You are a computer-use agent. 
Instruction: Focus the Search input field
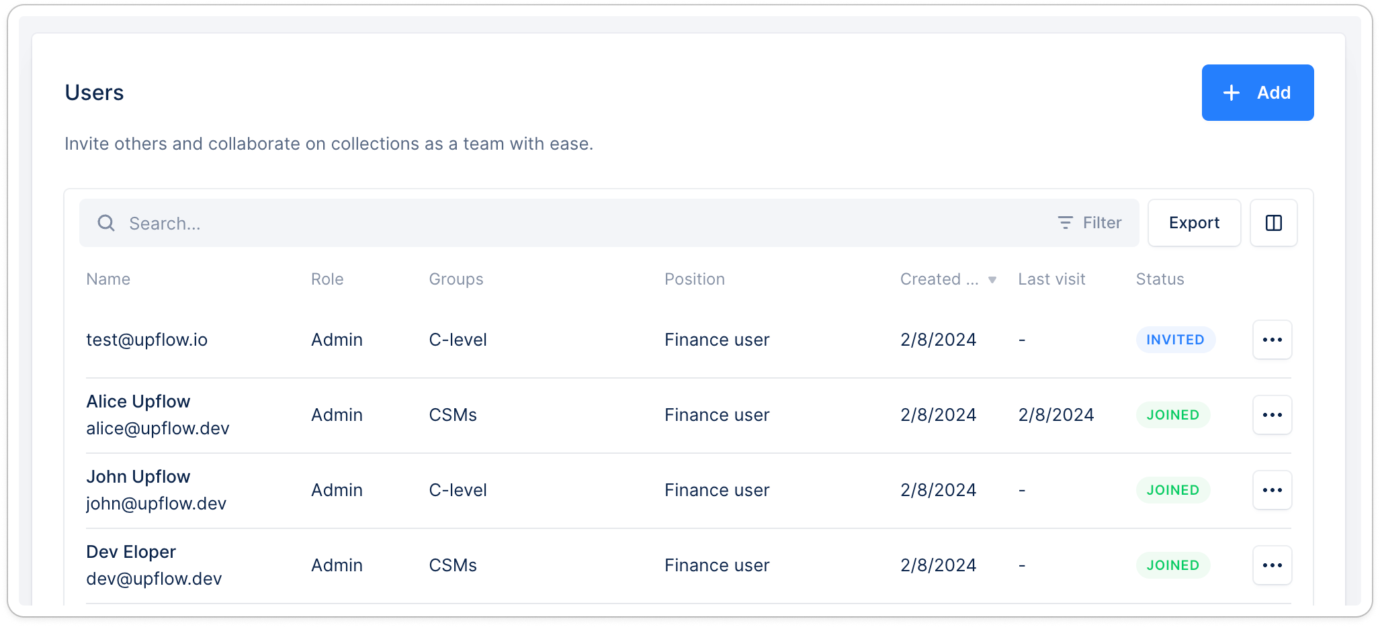click(585, 223)
